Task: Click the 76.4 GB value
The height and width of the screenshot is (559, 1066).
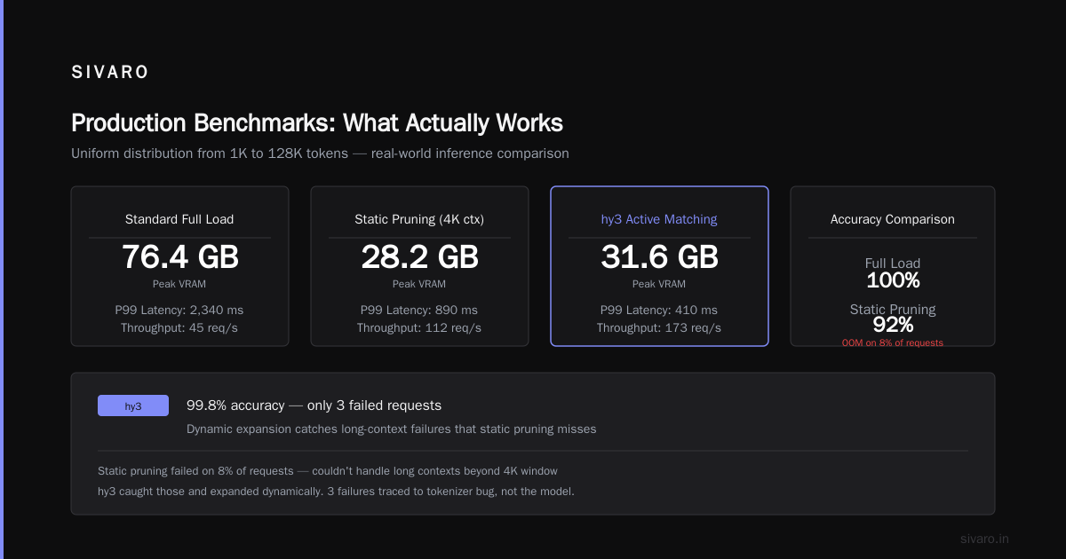Action: pos(179,257)
